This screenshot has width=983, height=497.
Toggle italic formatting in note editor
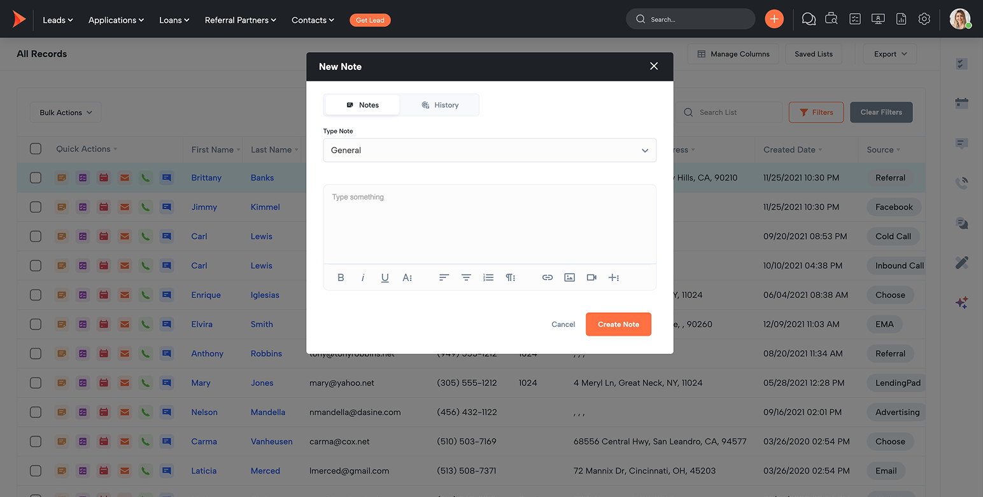[x=363, y=278]
